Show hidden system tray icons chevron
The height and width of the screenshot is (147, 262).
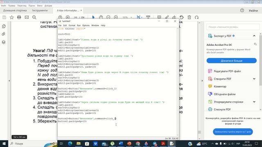(x=212, y=143)
